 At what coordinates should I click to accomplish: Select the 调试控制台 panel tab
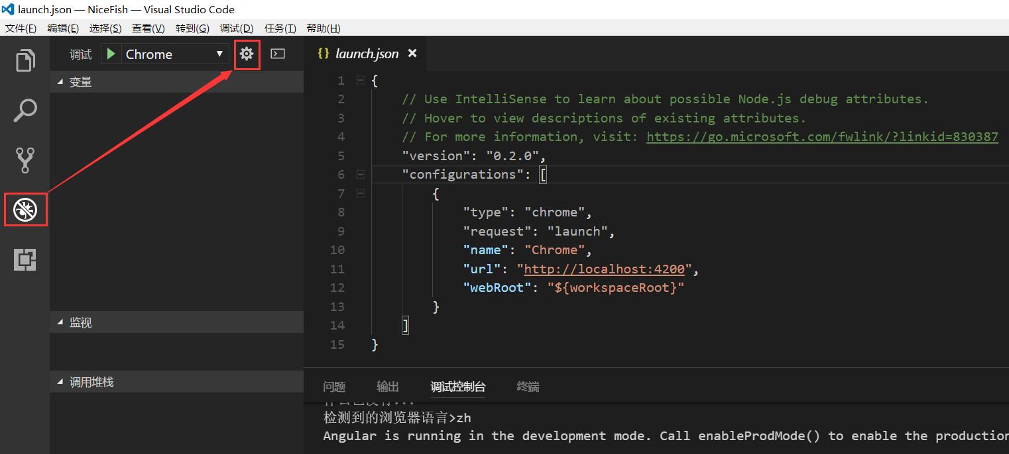pos(458,387)
